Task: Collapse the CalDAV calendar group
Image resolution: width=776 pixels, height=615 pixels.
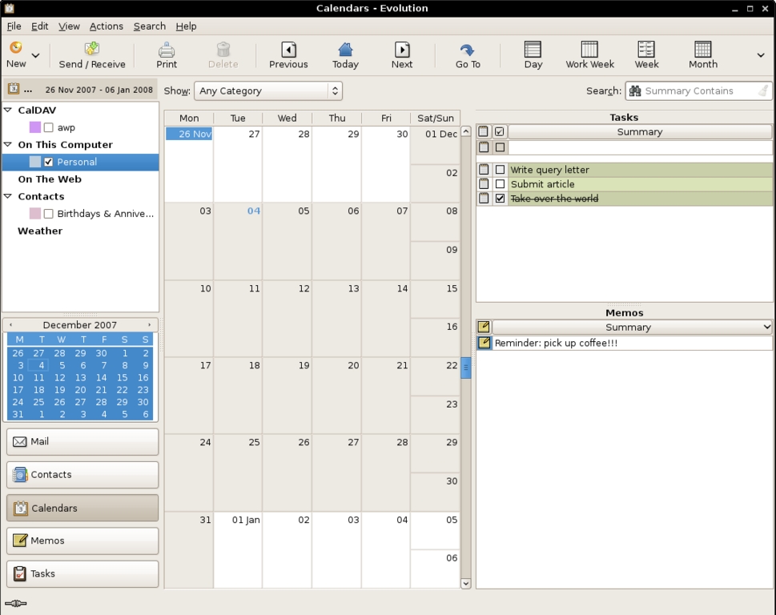Action: coord(8,111)
